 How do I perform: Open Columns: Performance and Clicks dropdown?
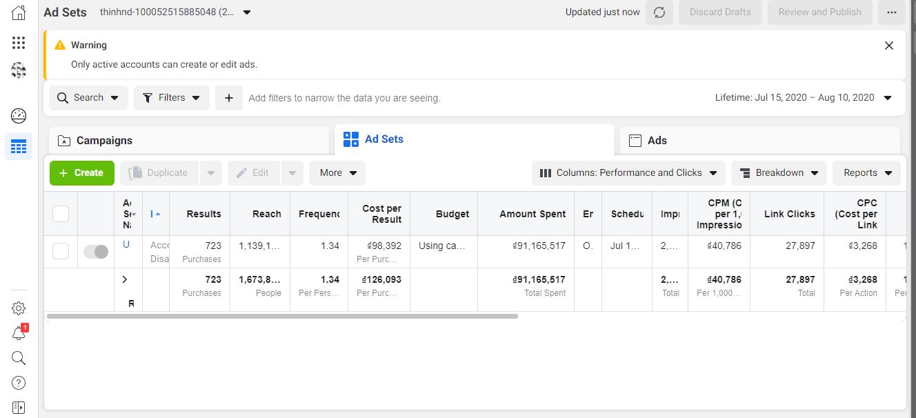(628, 173)
